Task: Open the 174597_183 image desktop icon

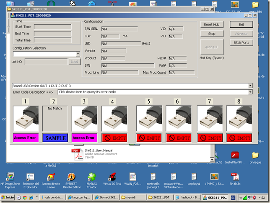Action: click(x=214, y=179)
